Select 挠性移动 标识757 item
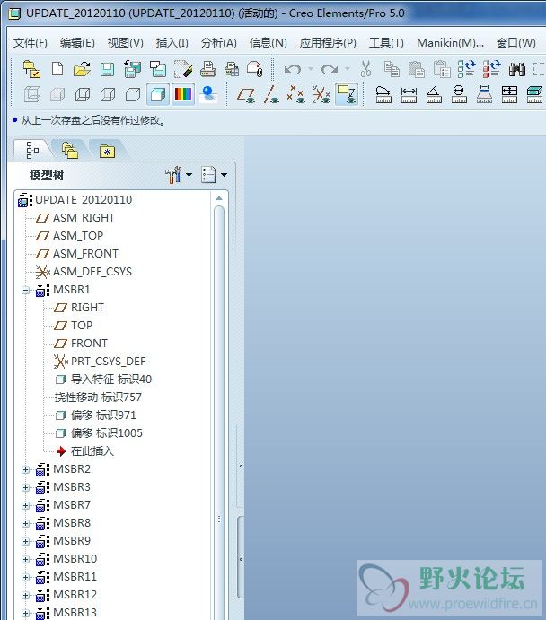This screenshot has width=546, height=620. tap(98, 397)
